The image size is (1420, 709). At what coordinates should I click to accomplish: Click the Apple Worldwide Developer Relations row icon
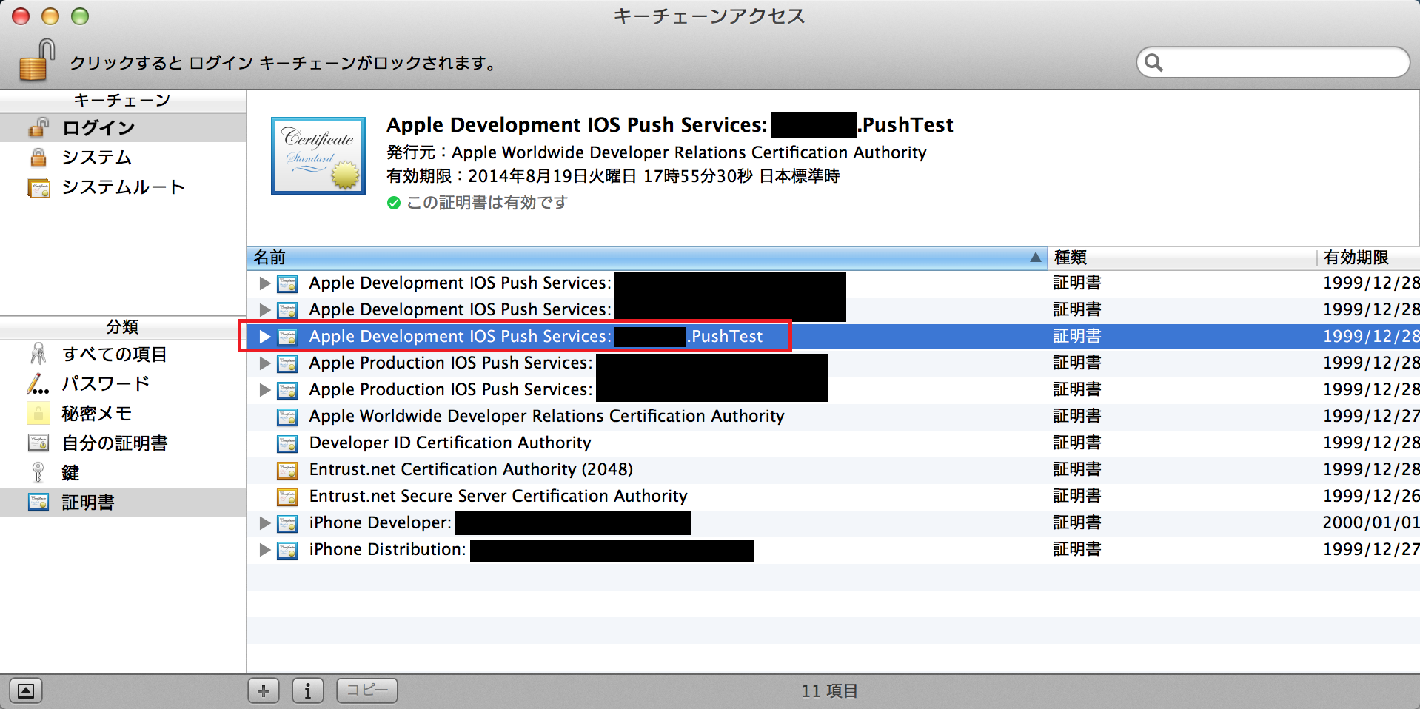point(287,417)
